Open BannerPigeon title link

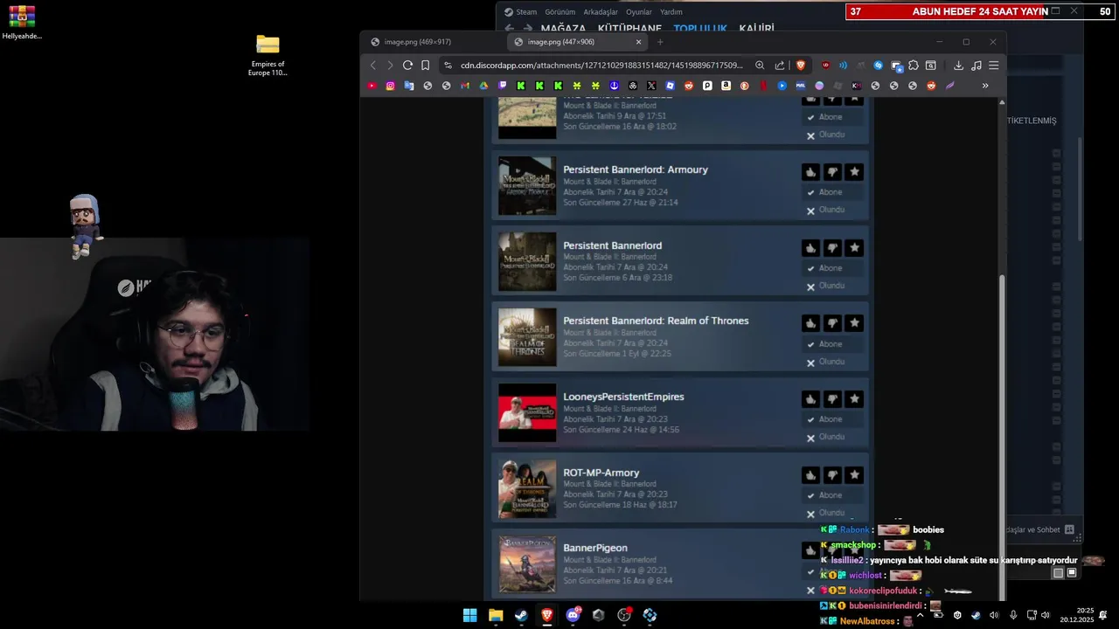coord(595,548)
